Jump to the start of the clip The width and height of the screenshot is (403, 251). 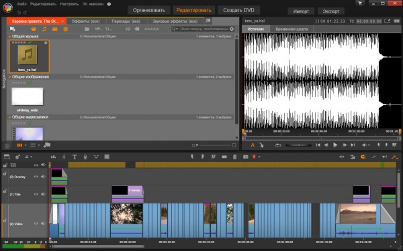click(318, 145)
